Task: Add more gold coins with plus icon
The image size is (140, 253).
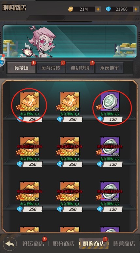Action: 98,9
